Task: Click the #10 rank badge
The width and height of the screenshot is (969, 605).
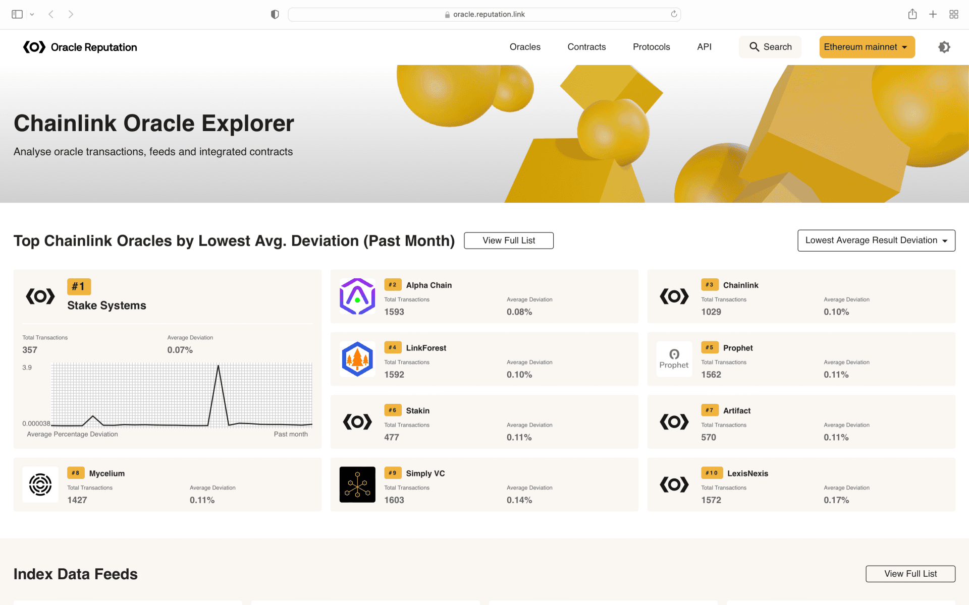Action: pos(712,473)
